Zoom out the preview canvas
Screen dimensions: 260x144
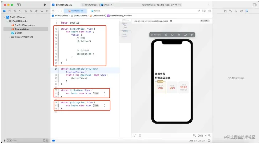click(194, 135)
